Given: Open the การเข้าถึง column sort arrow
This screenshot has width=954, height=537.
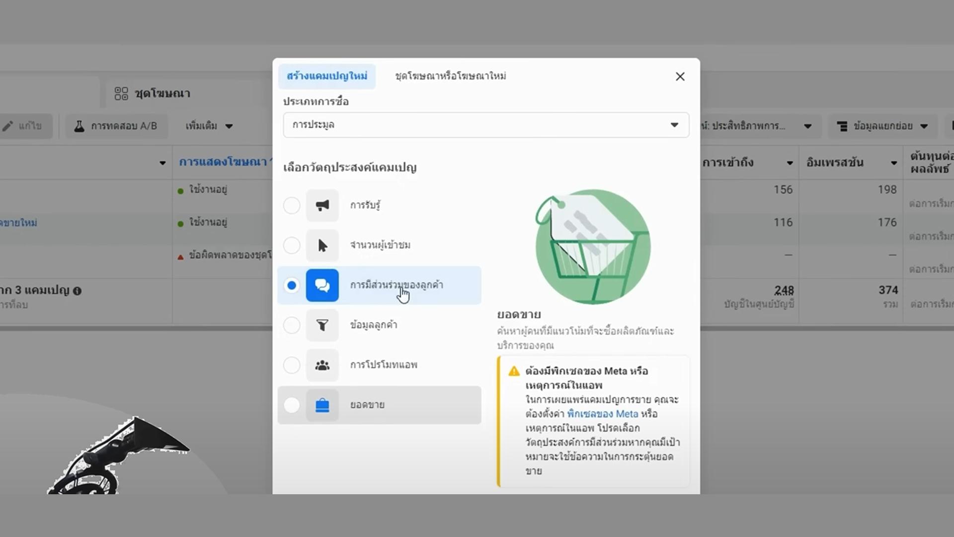Looking at the screenshot, I should pos(790,163).
